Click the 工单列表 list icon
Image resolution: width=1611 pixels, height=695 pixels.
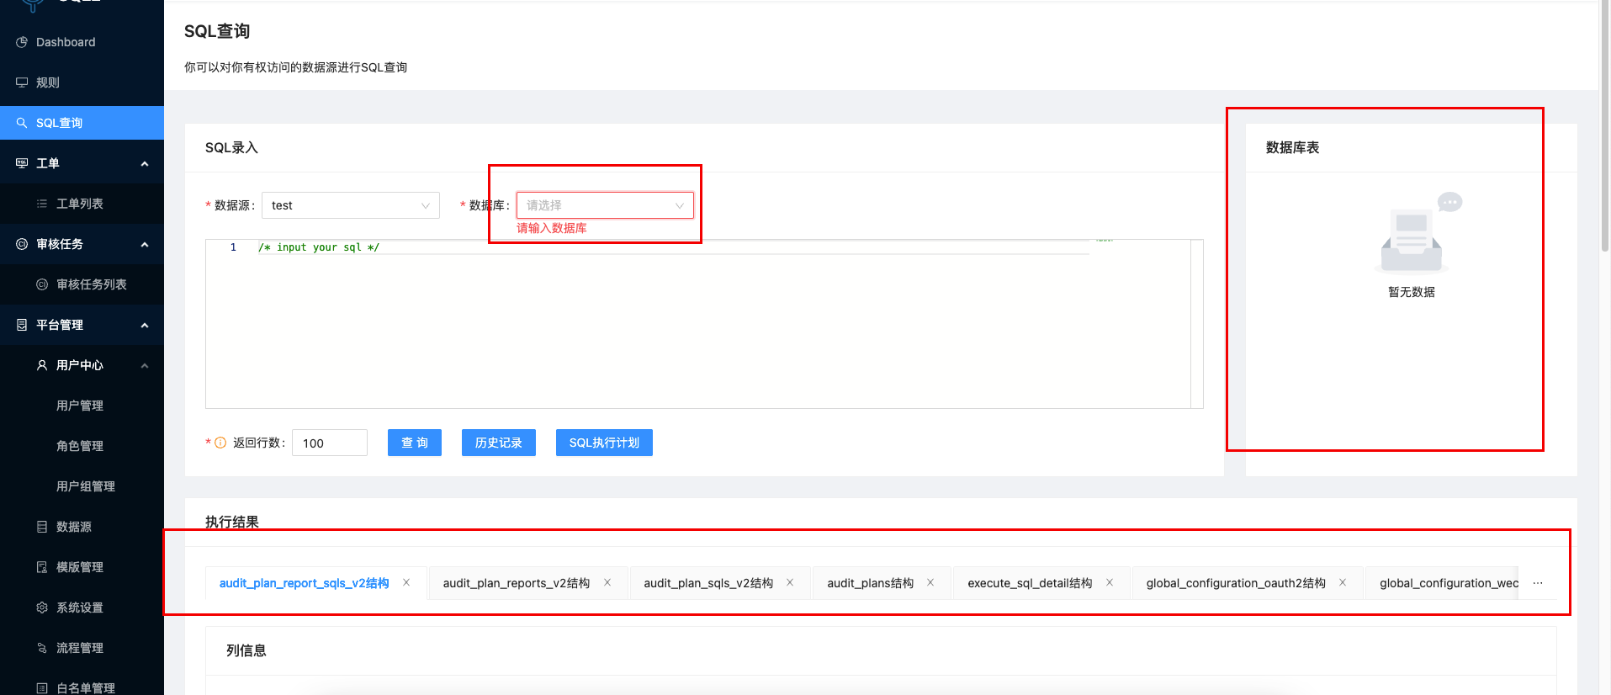tap(42, 204)
